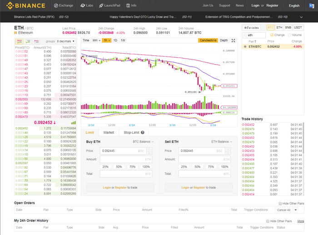Click the Login link in header
The height and width of the screenshot is (235, 318).
[x=255, y=5]
